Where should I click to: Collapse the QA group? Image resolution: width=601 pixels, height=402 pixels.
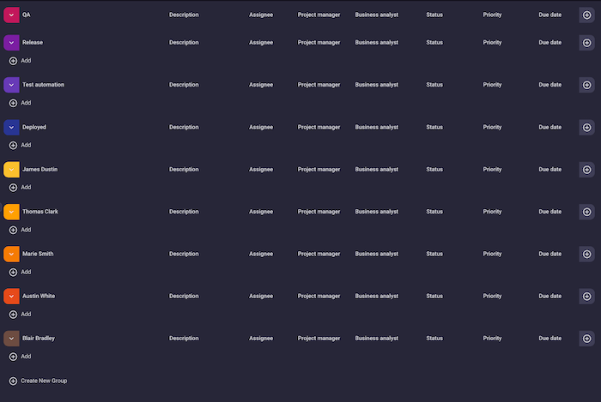[11, 15]
